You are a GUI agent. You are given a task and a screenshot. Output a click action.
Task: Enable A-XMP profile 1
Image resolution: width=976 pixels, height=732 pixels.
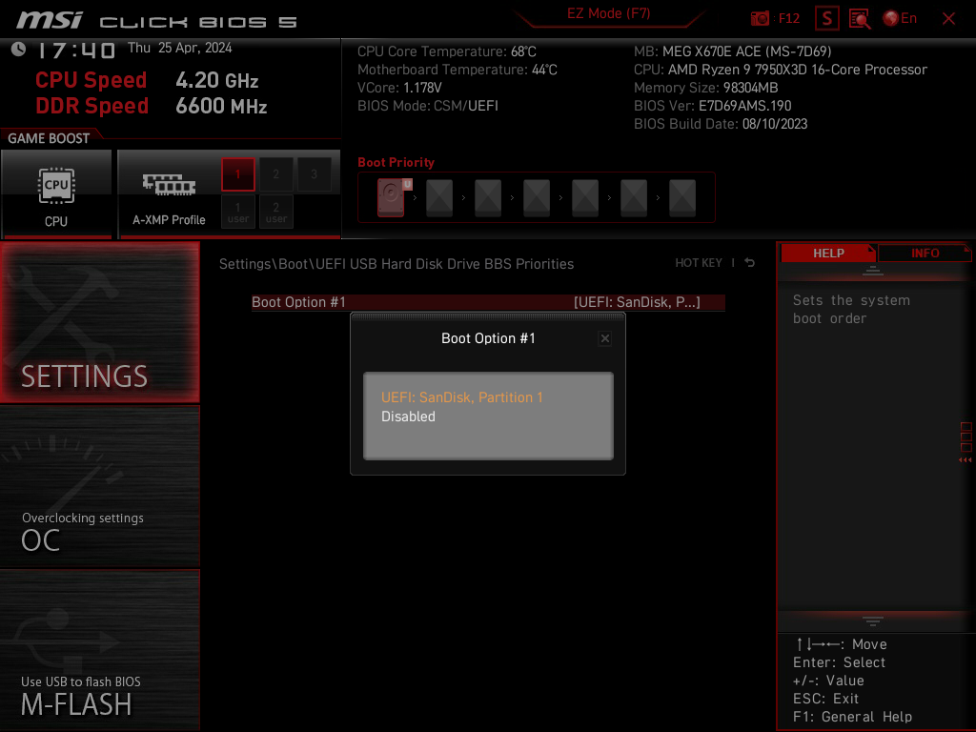click(x=237, y=174)
